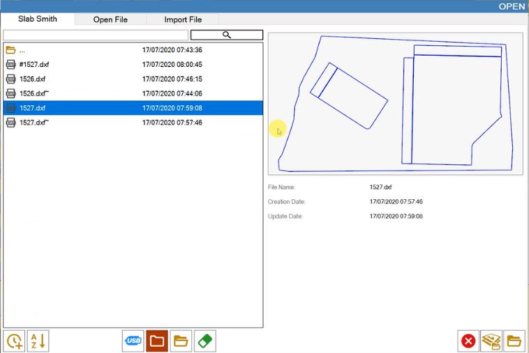Screen dimensions: 529x353
Task: Select the 1527.dxf~ backup file
Action: tap(133, 123)
